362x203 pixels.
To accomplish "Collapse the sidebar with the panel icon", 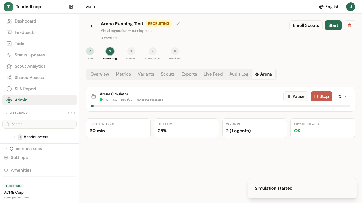I will (x=71, y=7).
